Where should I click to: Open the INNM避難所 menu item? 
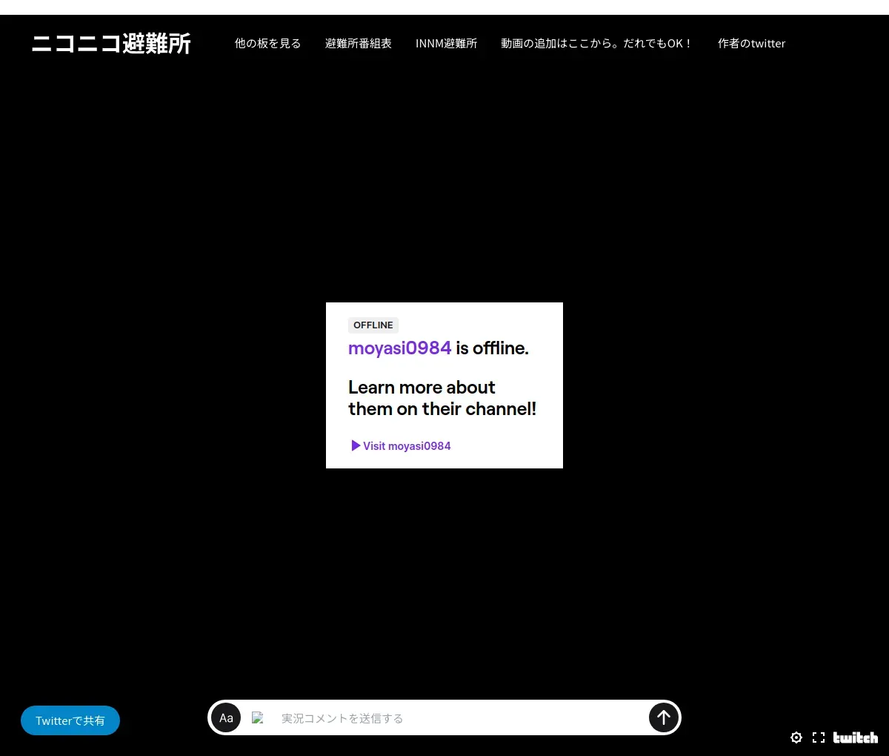click(446, 44)
